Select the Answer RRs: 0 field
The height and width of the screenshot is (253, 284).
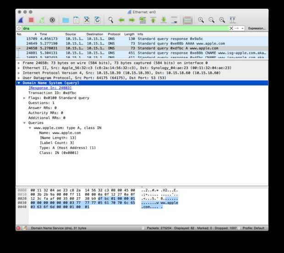pos(43,108)
